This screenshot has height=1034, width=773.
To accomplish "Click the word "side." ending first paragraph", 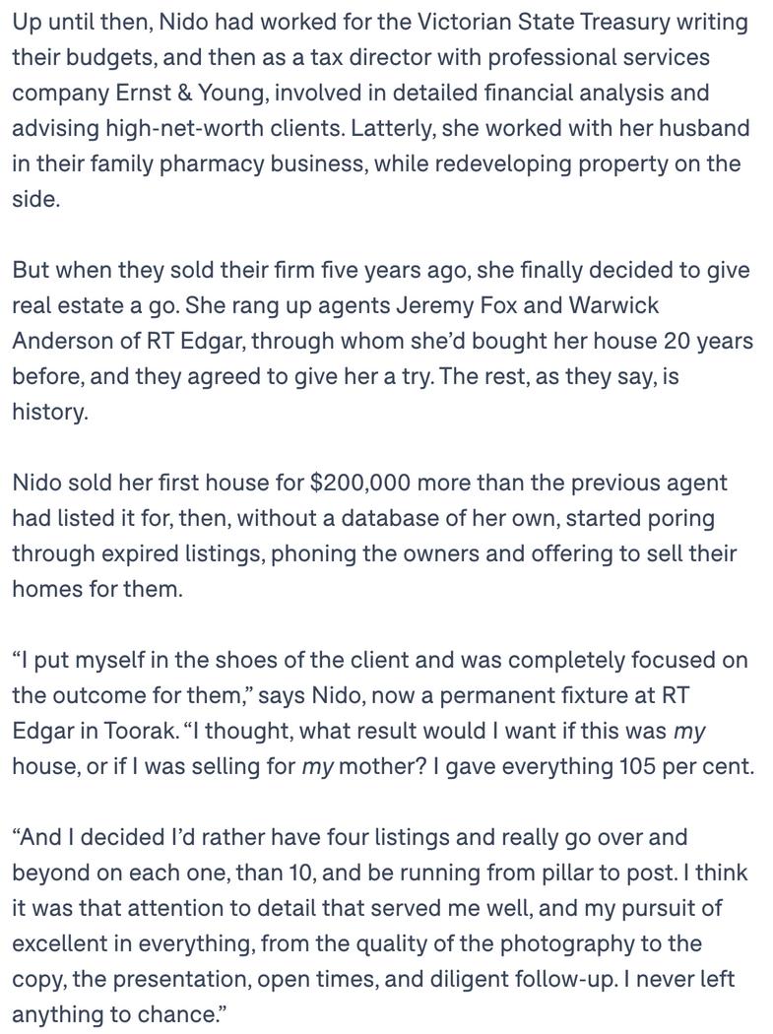I will [x=36, y=199].
